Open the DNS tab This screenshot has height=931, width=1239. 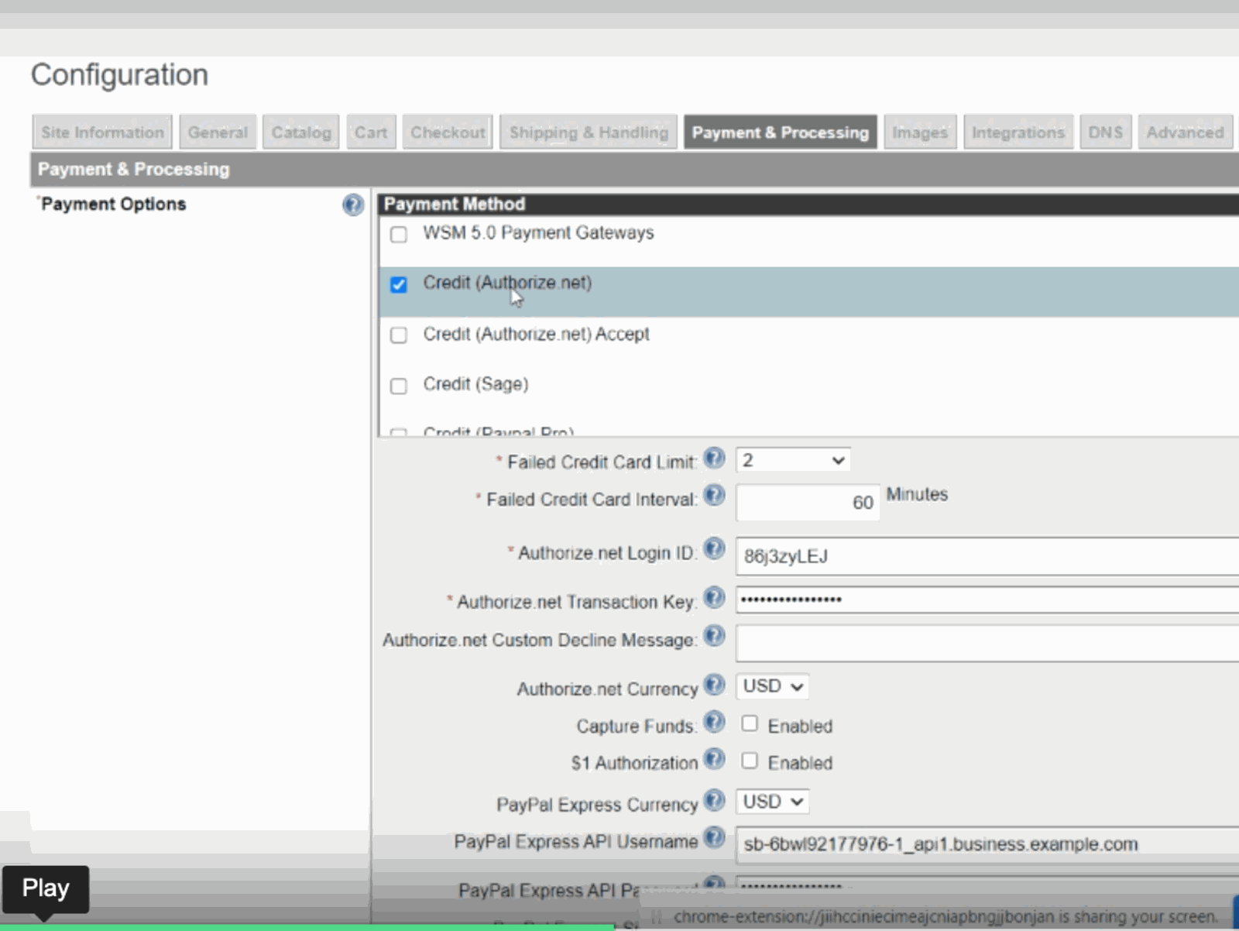coord(1106,132)
